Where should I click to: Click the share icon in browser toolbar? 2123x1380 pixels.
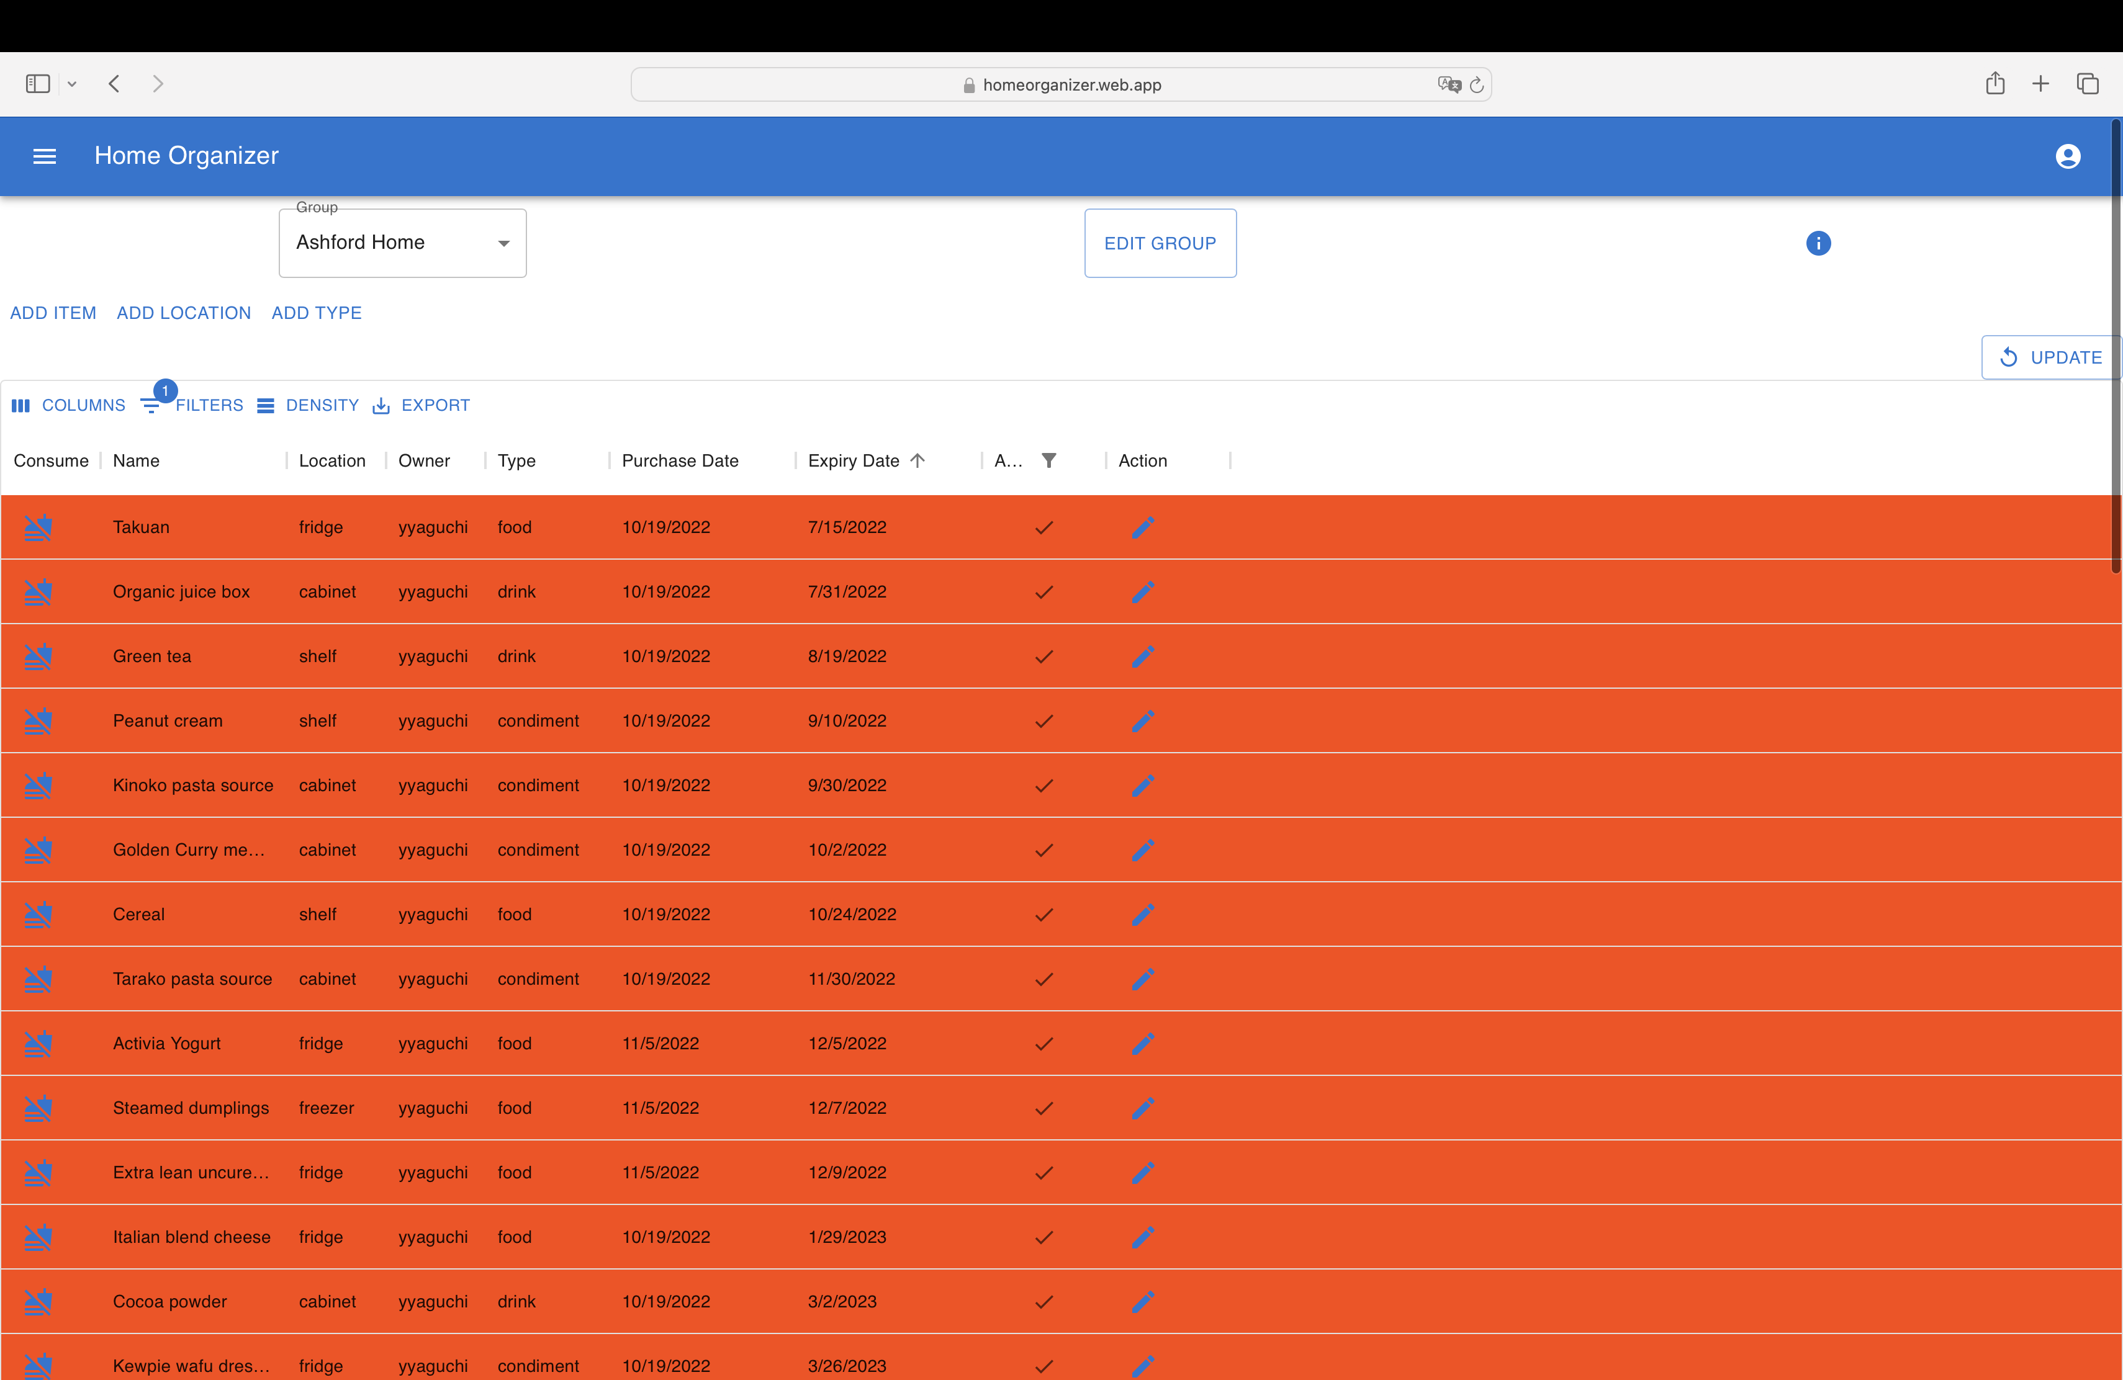tap(1996, 84)
